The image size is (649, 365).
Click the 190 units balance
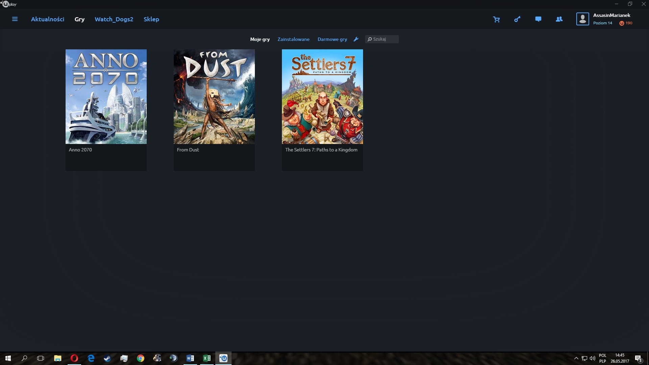[x=629, y=23]
